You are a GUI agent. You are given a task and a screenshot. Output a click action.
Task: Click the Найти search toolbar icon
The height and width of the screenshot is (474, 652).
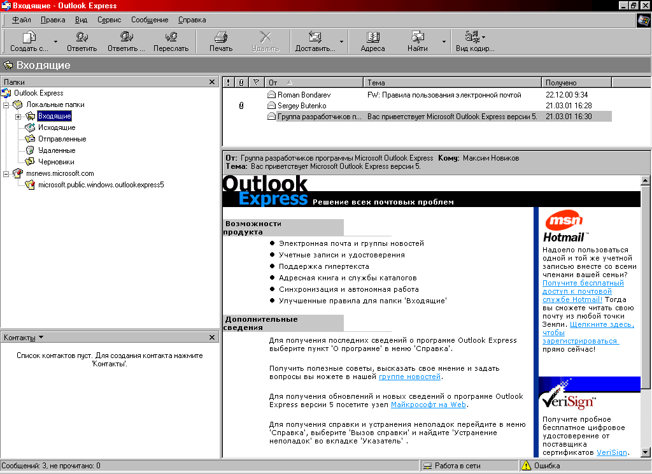(x=418, y=37)
